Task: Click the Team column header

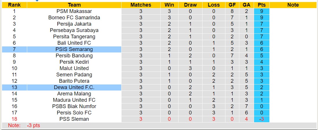Action: click(74, 5)
